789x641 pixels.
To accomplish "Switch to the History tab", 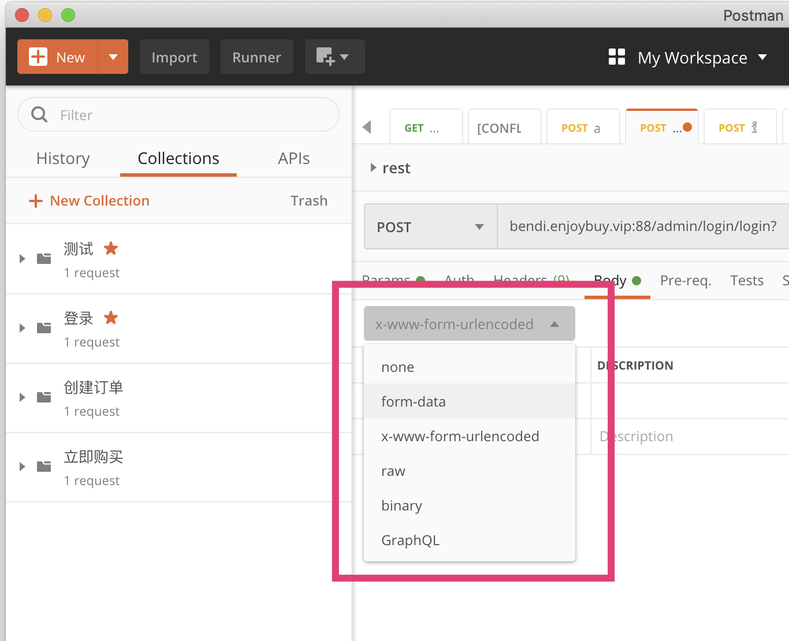I will click(63, 158).
